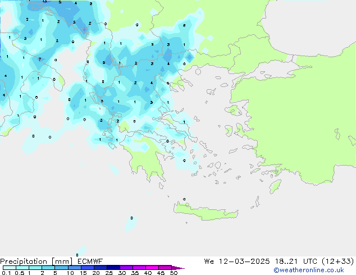Click the above-50 arrow at legend end

pyautogui.click(x=178, y=268)
